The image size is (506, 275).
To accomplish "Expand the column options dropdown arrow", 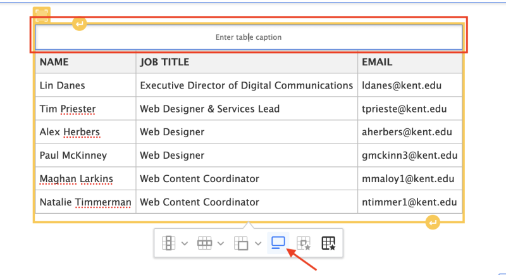I will (x=184, y=243).
